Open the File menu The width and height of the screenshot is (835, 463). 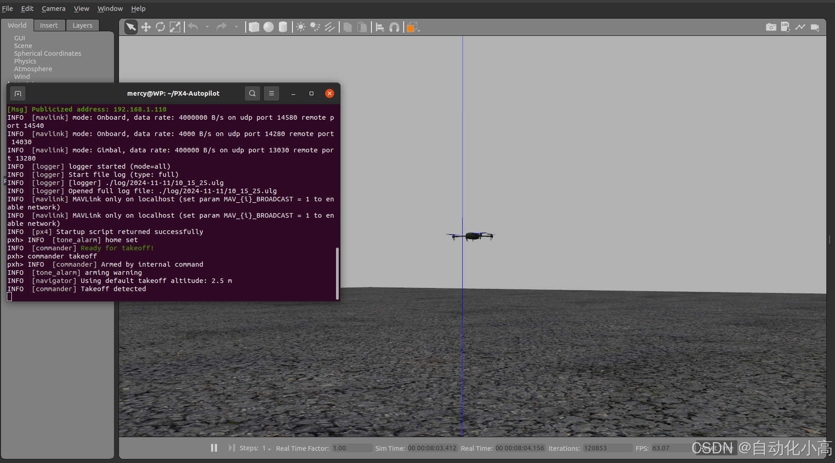coord(7,9)
